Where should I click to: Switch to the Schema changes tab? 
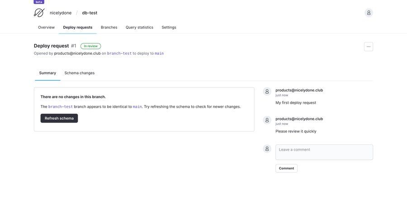pos(80,73)
